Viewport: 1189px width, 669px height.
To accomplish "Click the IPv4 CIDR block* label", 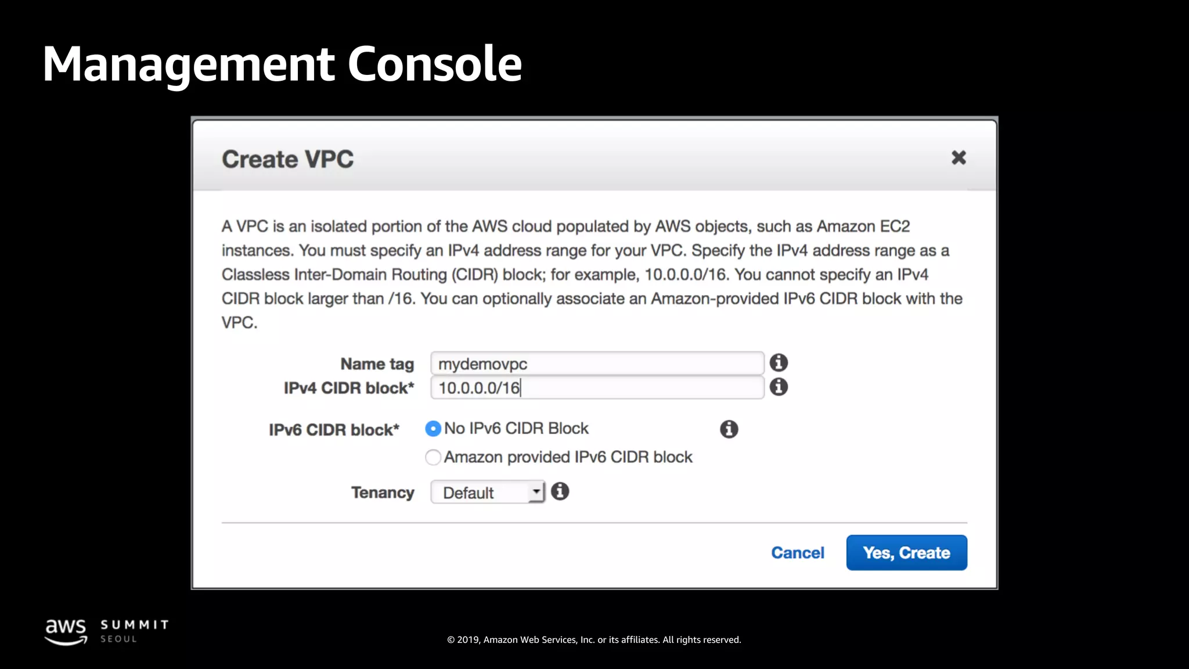I will coord(349,388).
